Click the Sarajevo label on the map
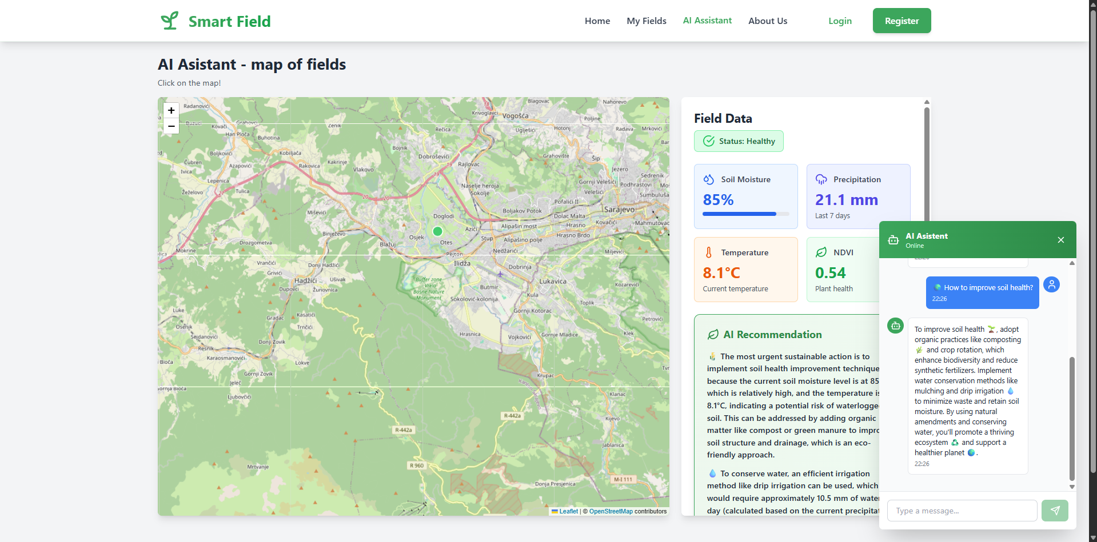This screenshot has width=1097, height=542. (x=619, y=210)
